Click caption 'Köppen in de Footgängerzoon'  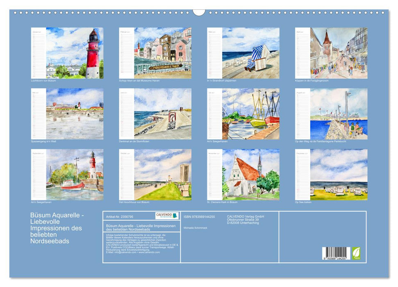(312, 80)
